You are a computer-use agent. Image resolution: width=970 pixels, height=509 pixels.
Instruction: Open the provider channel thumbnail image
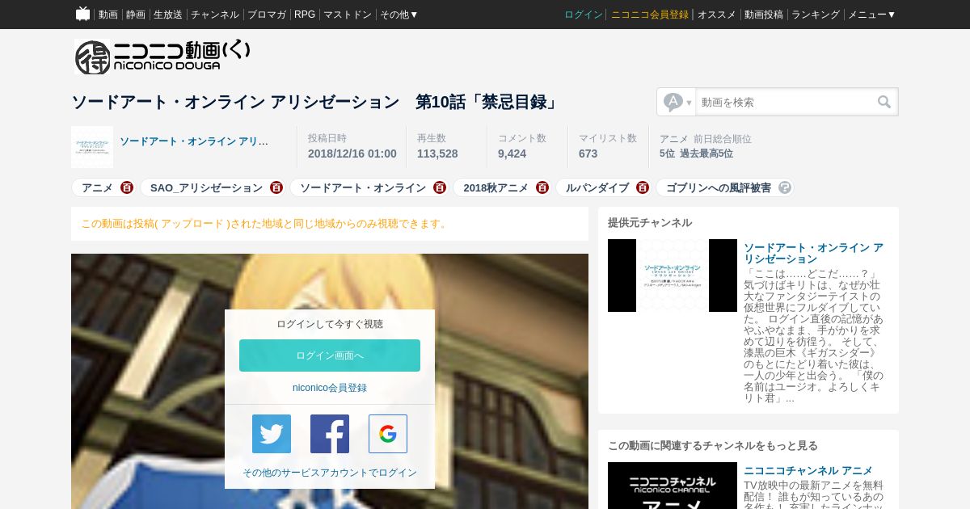673,276
